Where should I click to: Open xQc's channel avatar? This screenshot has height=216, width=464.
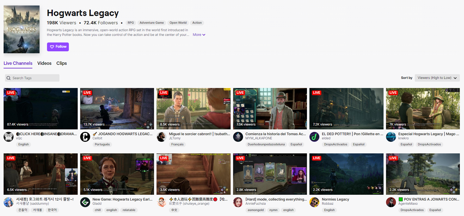pos(9,137)
